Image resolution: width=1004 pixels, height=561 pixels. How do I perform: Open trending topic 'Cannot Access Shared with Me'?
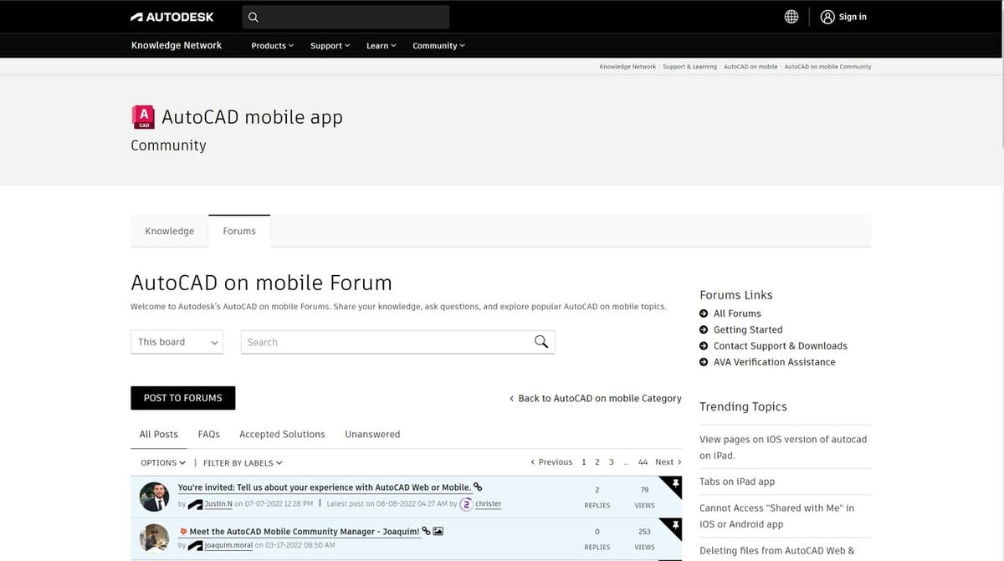pos(777,516)
